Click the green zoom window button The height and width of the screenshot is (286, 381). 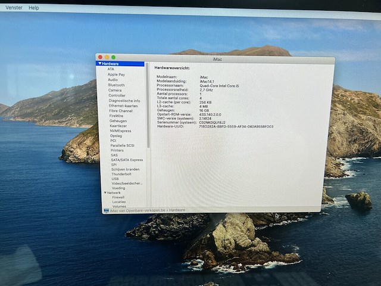pyautogui.click(x=113, y=57)
